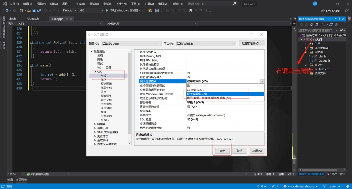Switch to the Queue.h tab
The image size is (352, 189).
click(x=33, y=19)
